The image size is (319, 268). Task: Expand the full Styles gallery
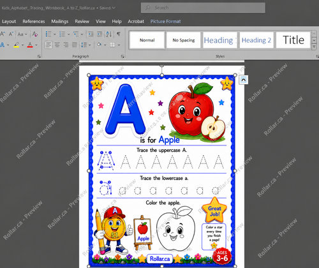point(314,47)
